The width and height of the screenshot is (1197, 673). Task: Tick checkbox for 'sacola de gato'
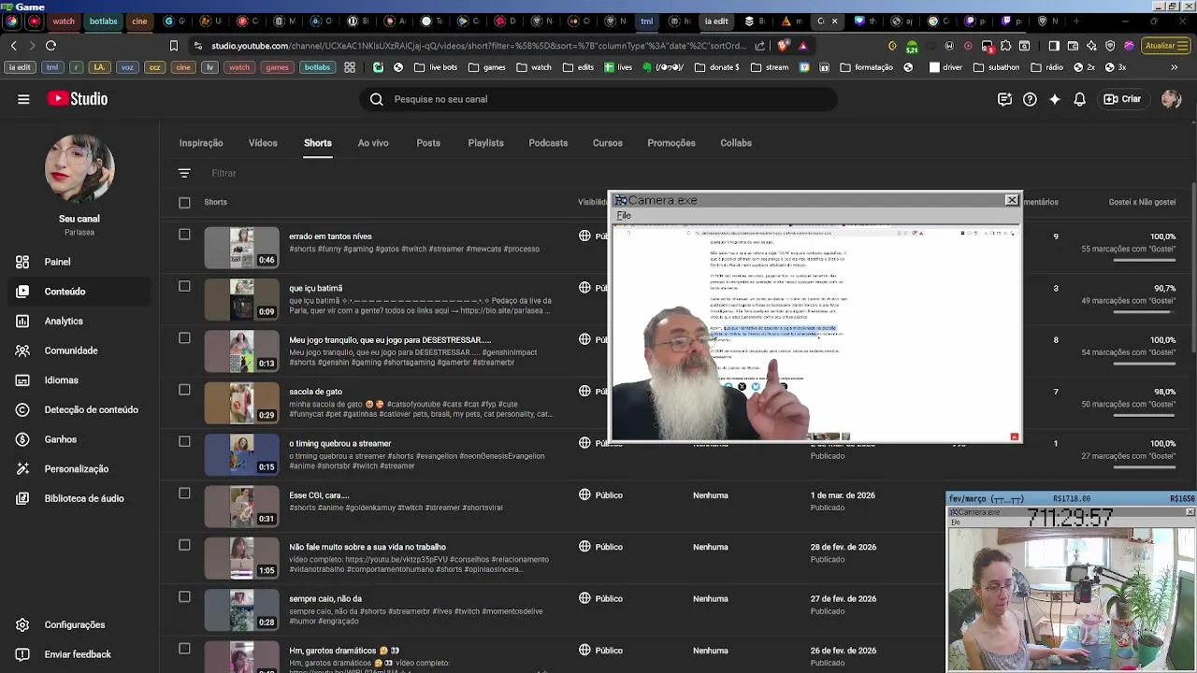[184, 390]
